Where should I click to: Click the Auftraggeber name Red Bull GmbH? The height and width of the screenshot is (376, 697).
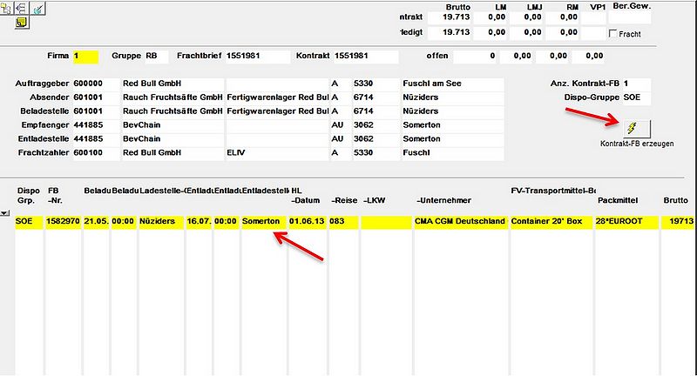pos(173,84)
